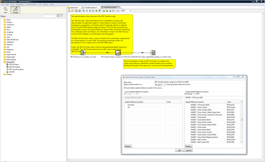Click the Stop transformation square icon
Image resolution: width=265 pixels, height=162 pixels.
(90, 11)
